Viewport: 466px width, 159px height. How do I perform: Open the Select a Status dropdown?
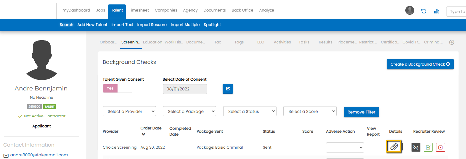tap(250, 111)
